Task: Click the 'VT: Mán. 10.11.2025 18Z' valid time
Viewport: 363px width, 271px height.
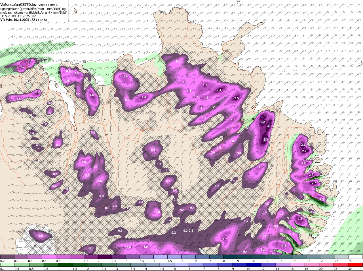Action: pos(17,20)
